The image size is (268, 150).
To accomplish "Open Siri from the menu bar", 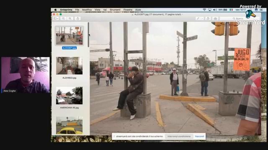I will (x=256, y=10).
